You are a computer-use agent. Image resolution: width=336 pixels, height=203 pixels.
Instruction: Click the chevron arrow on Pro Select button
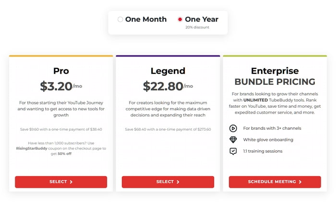pos(71,182)
